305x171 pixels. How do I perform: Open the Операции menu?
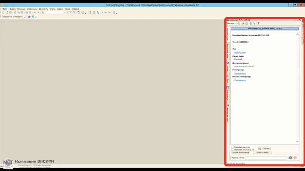point(21,9)
